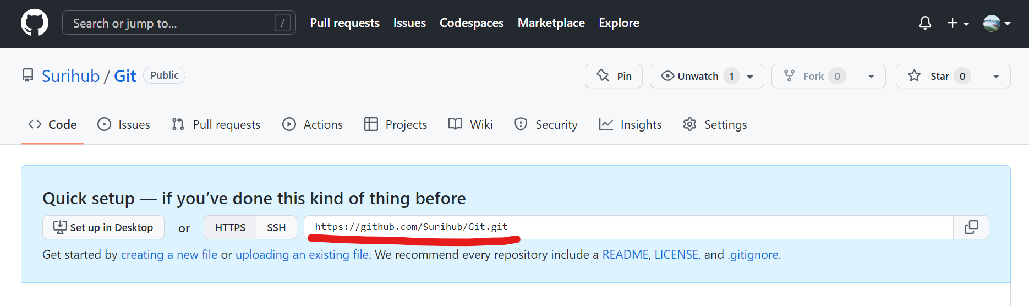Viewport: 1029px width, 306px height.
Task: Copy the repository URL to clipboard
Action: click(x=971, y=227)
